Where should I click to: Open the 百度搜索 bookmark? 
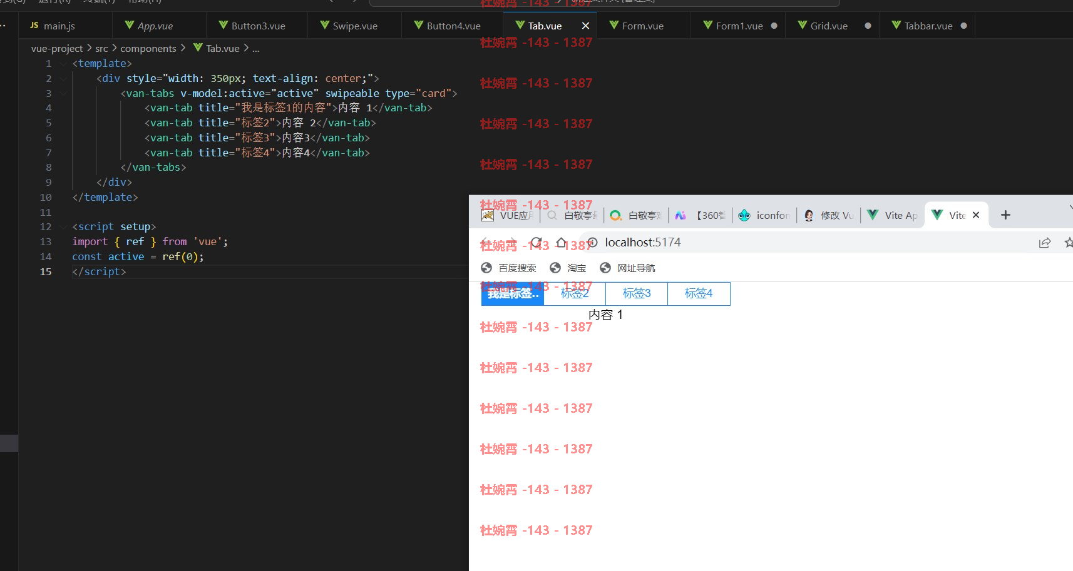click(508, 268)
